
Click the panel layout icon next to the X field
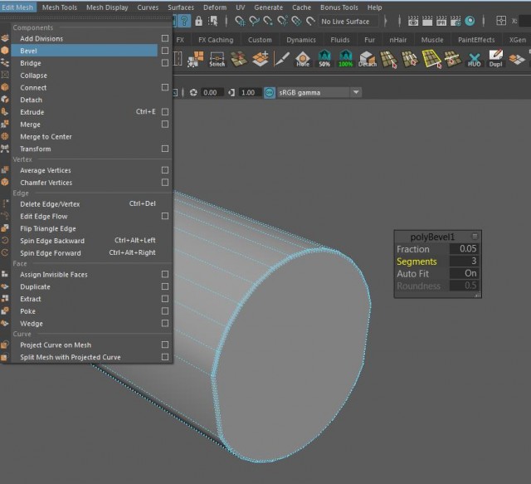(x=501, y=21)
